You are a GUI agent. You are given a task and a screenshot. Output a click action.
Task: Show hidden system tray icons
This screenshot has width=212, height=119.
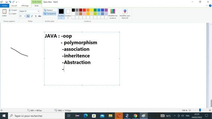coord(175,116)
